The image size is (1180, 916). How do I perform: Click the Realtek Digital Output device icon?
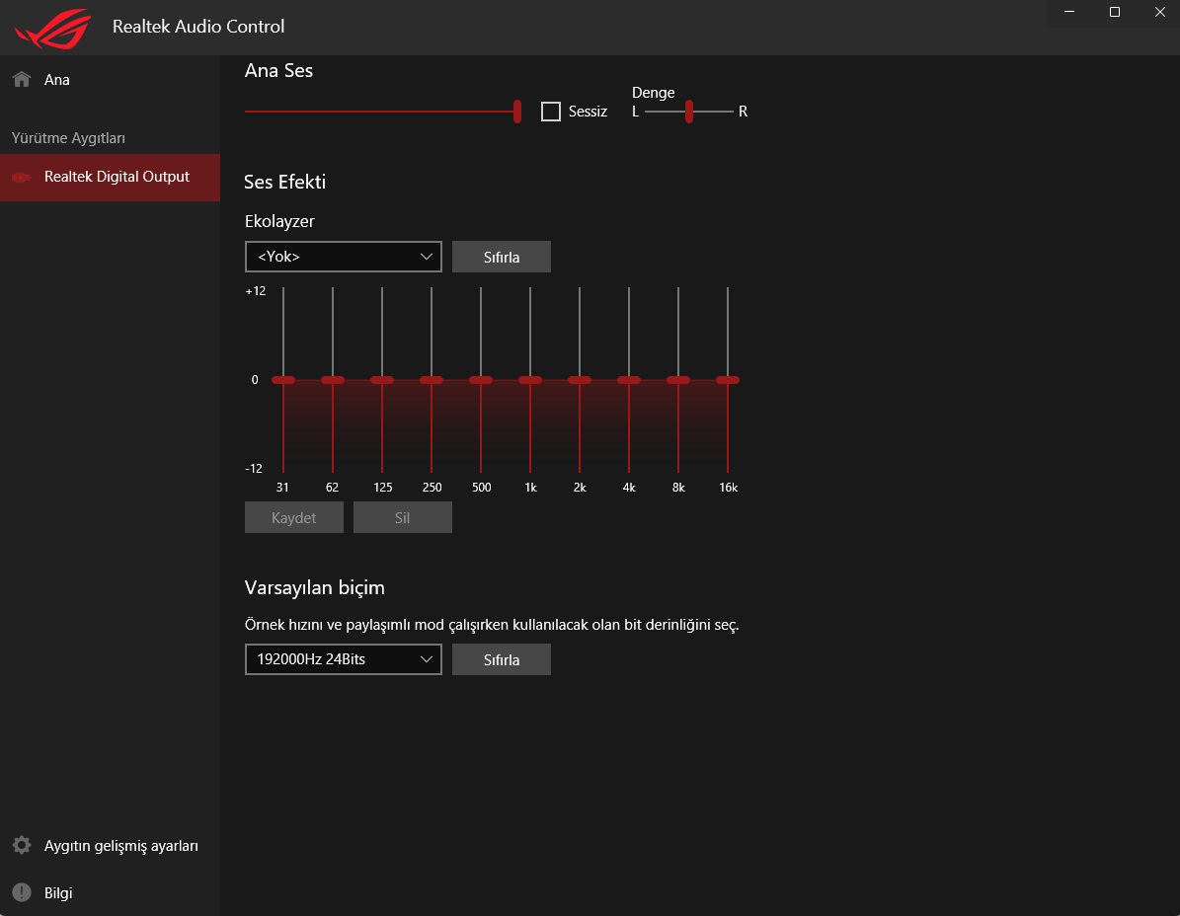coord(21,178)
